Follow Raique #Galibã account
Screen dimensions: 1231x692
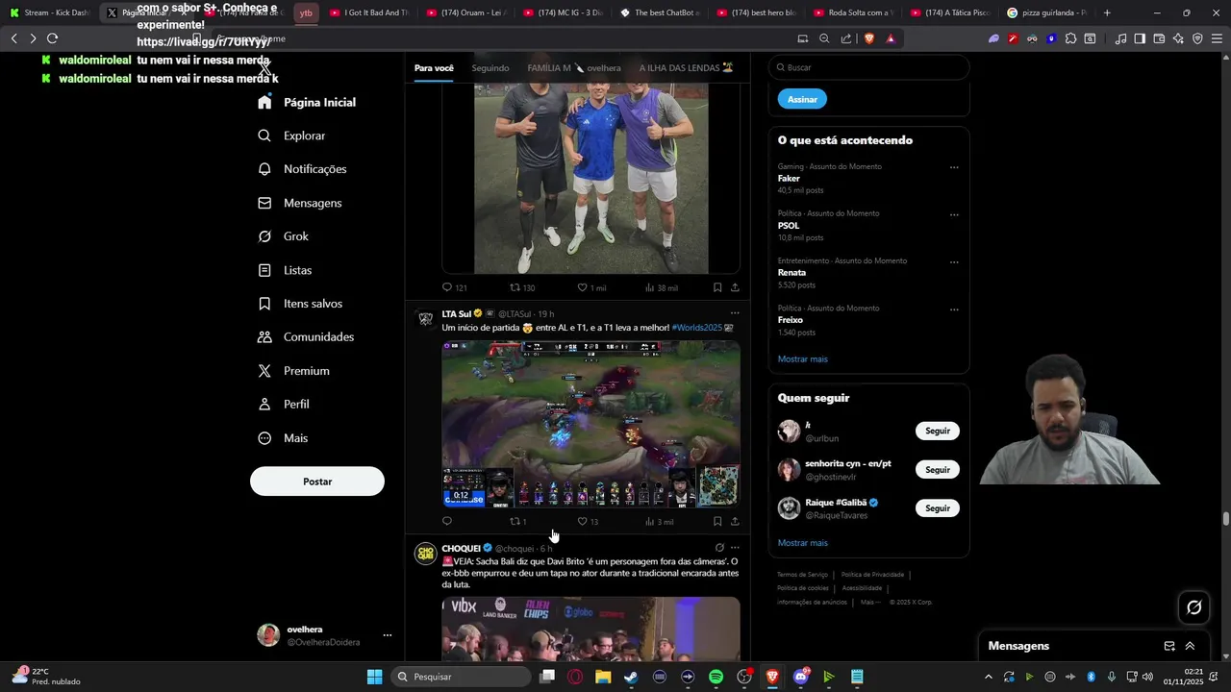[x=938, y=507]
